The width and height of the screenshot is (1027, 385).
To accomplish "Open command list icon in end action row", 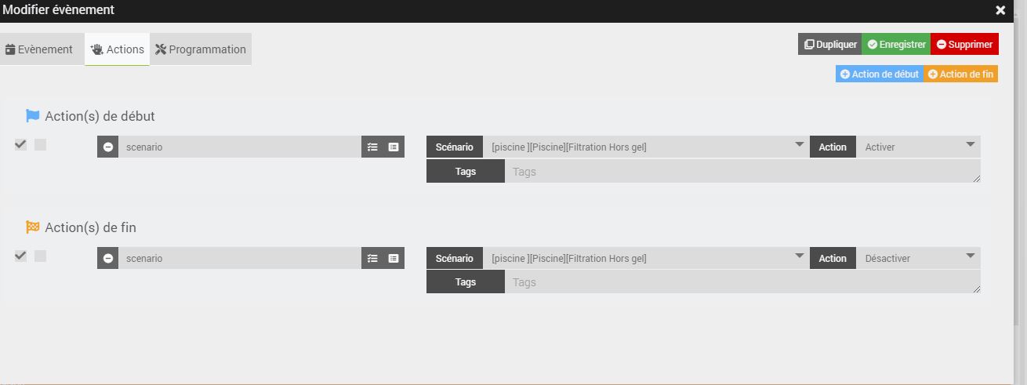I will [394, 258].
